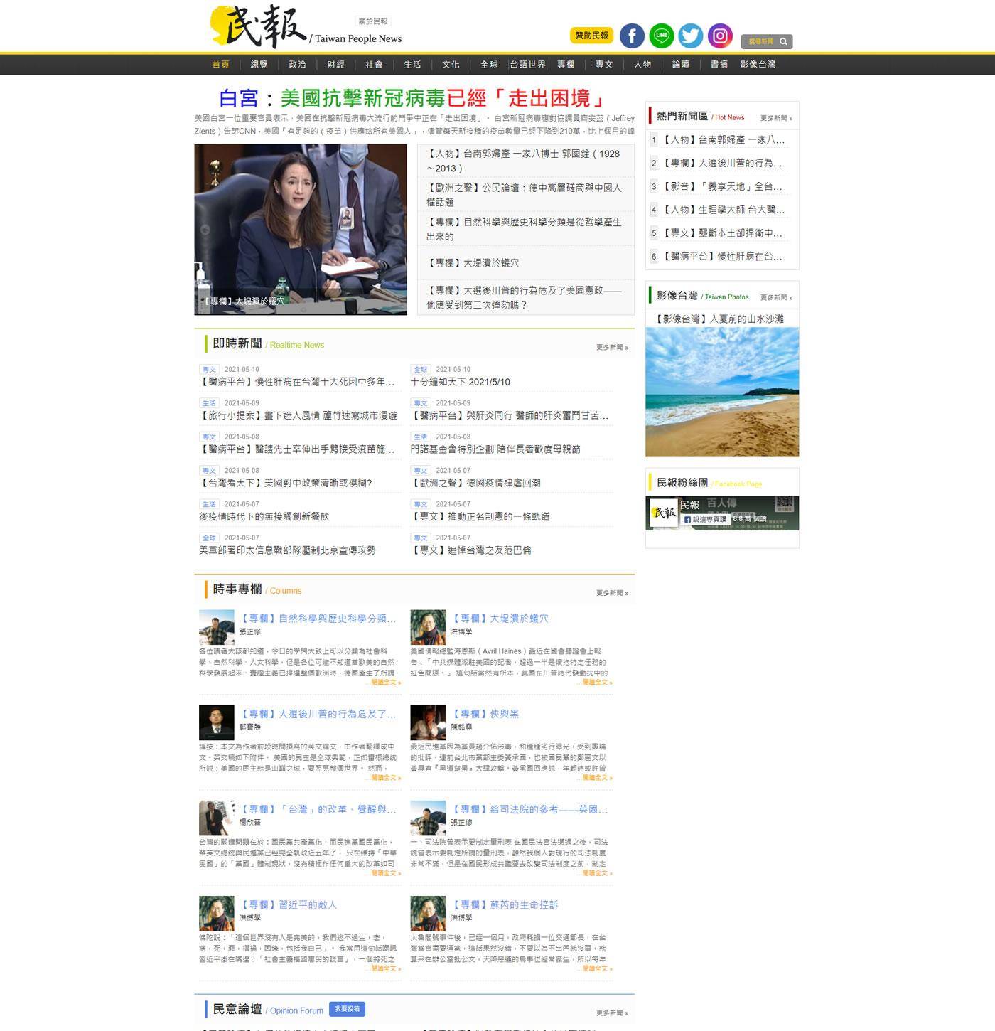Click inside the 搜尋新聞 search field
This screenshot has width=995, height=1031.
coord(759,42)
